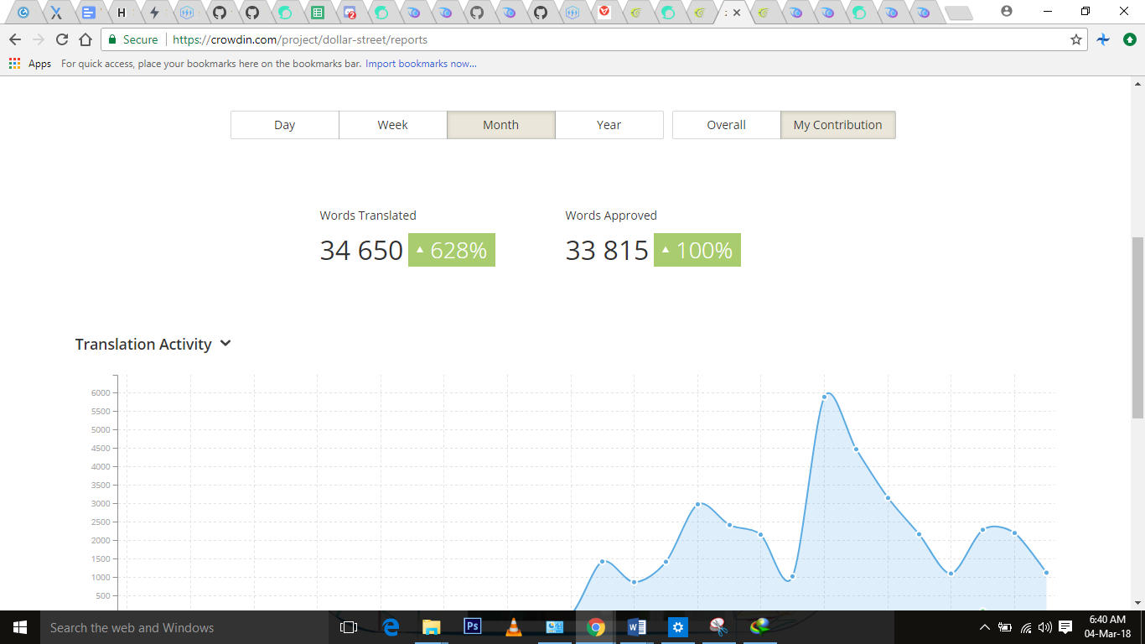Select the Year period button
Screen dimensions: 1145x644
pyautogui.click(x=609, y=125)
